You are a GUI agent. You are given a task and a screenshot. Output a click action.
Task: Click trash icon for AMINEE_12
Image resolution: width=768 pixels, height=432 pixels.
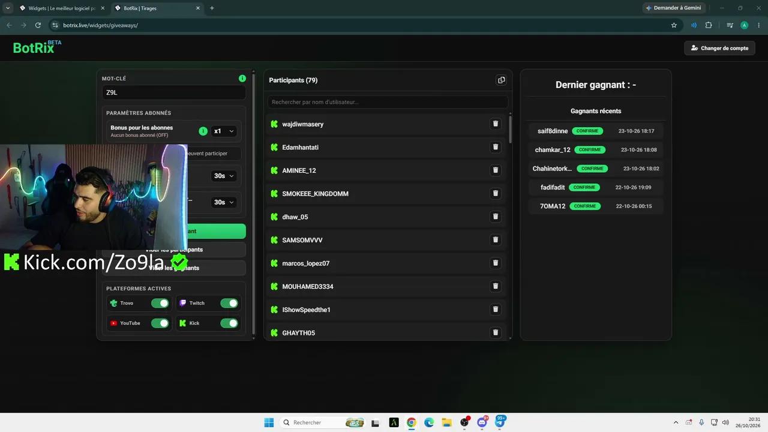point(496,170)
